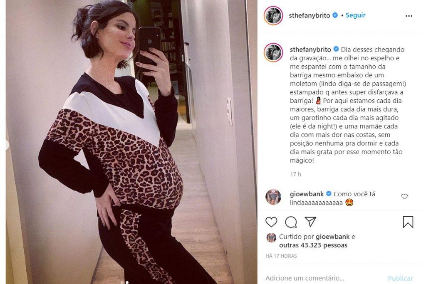
Task: Click the small avatar beside Curtido por
Action: (x=271, y=237)
